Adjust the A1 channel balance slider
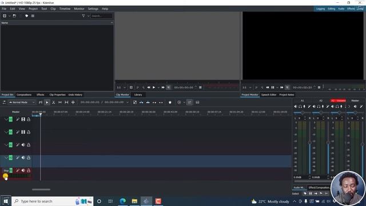 (303, 113)
